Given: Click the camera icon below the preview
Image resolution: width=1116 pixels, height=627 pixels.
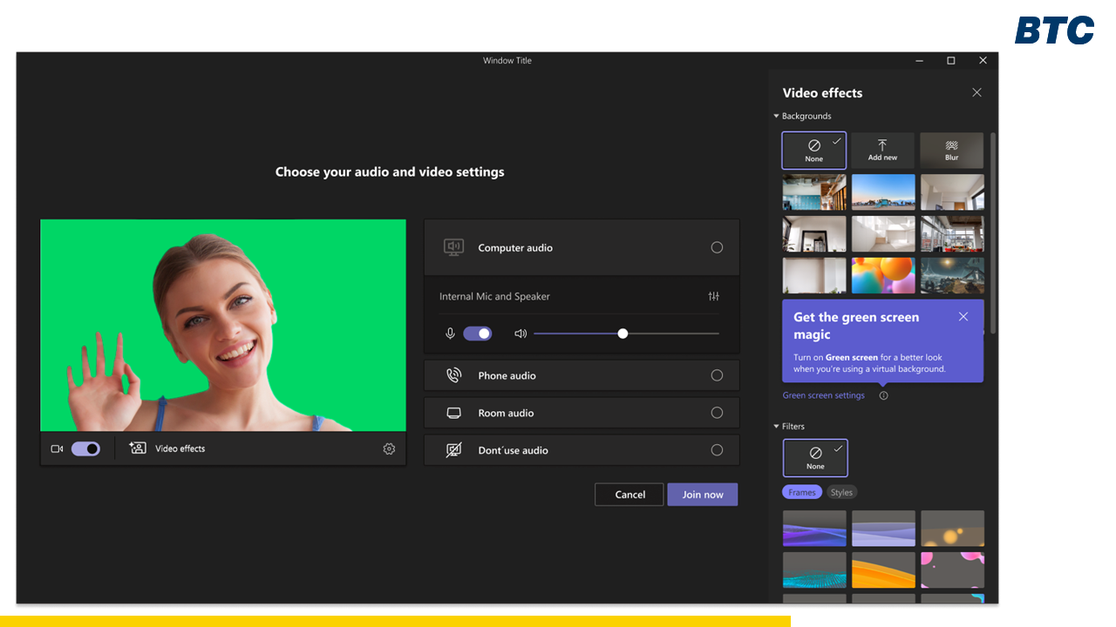Looking at the screenshot, I should [x=58, y=449].
